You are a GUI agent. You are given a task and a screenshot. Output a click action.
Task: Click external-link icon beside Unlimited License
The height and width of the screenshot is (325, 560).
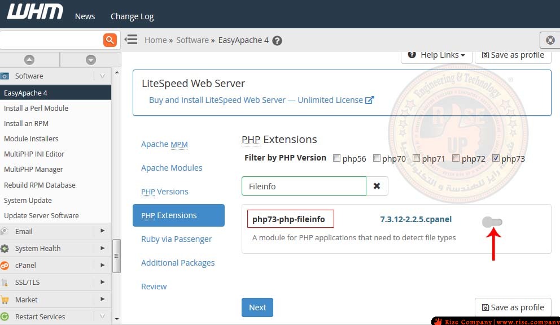370,100
